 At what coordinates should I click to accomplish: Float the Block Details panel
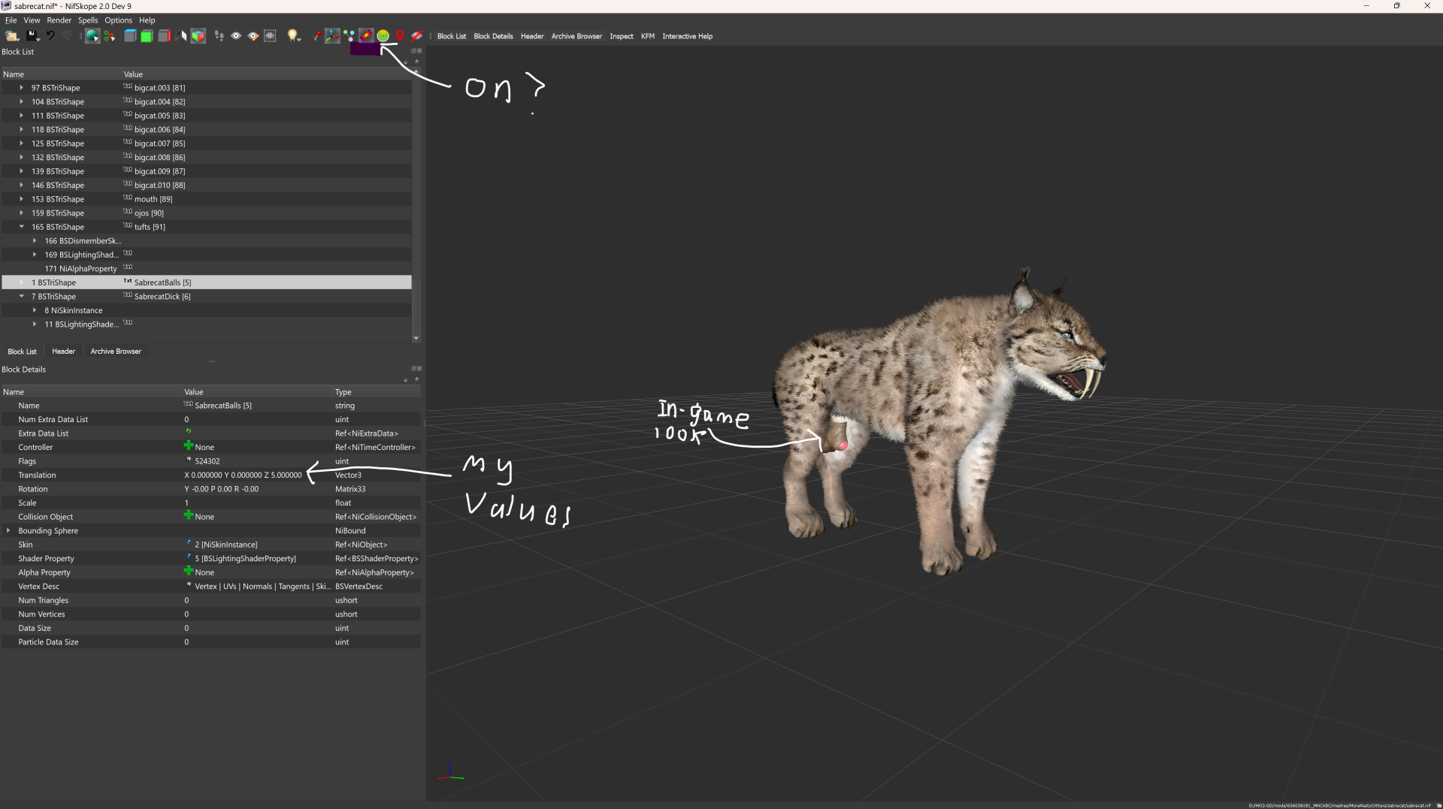click(413, 369)
